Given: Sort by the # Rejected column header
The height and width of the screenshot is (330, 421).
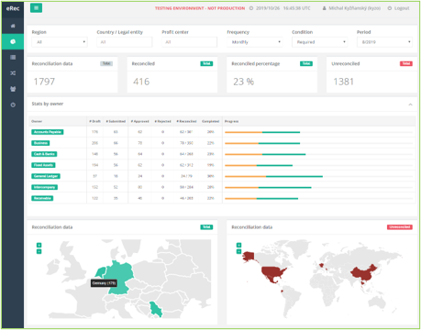Looking at the screenshot, I should click(x=162, y=121).
